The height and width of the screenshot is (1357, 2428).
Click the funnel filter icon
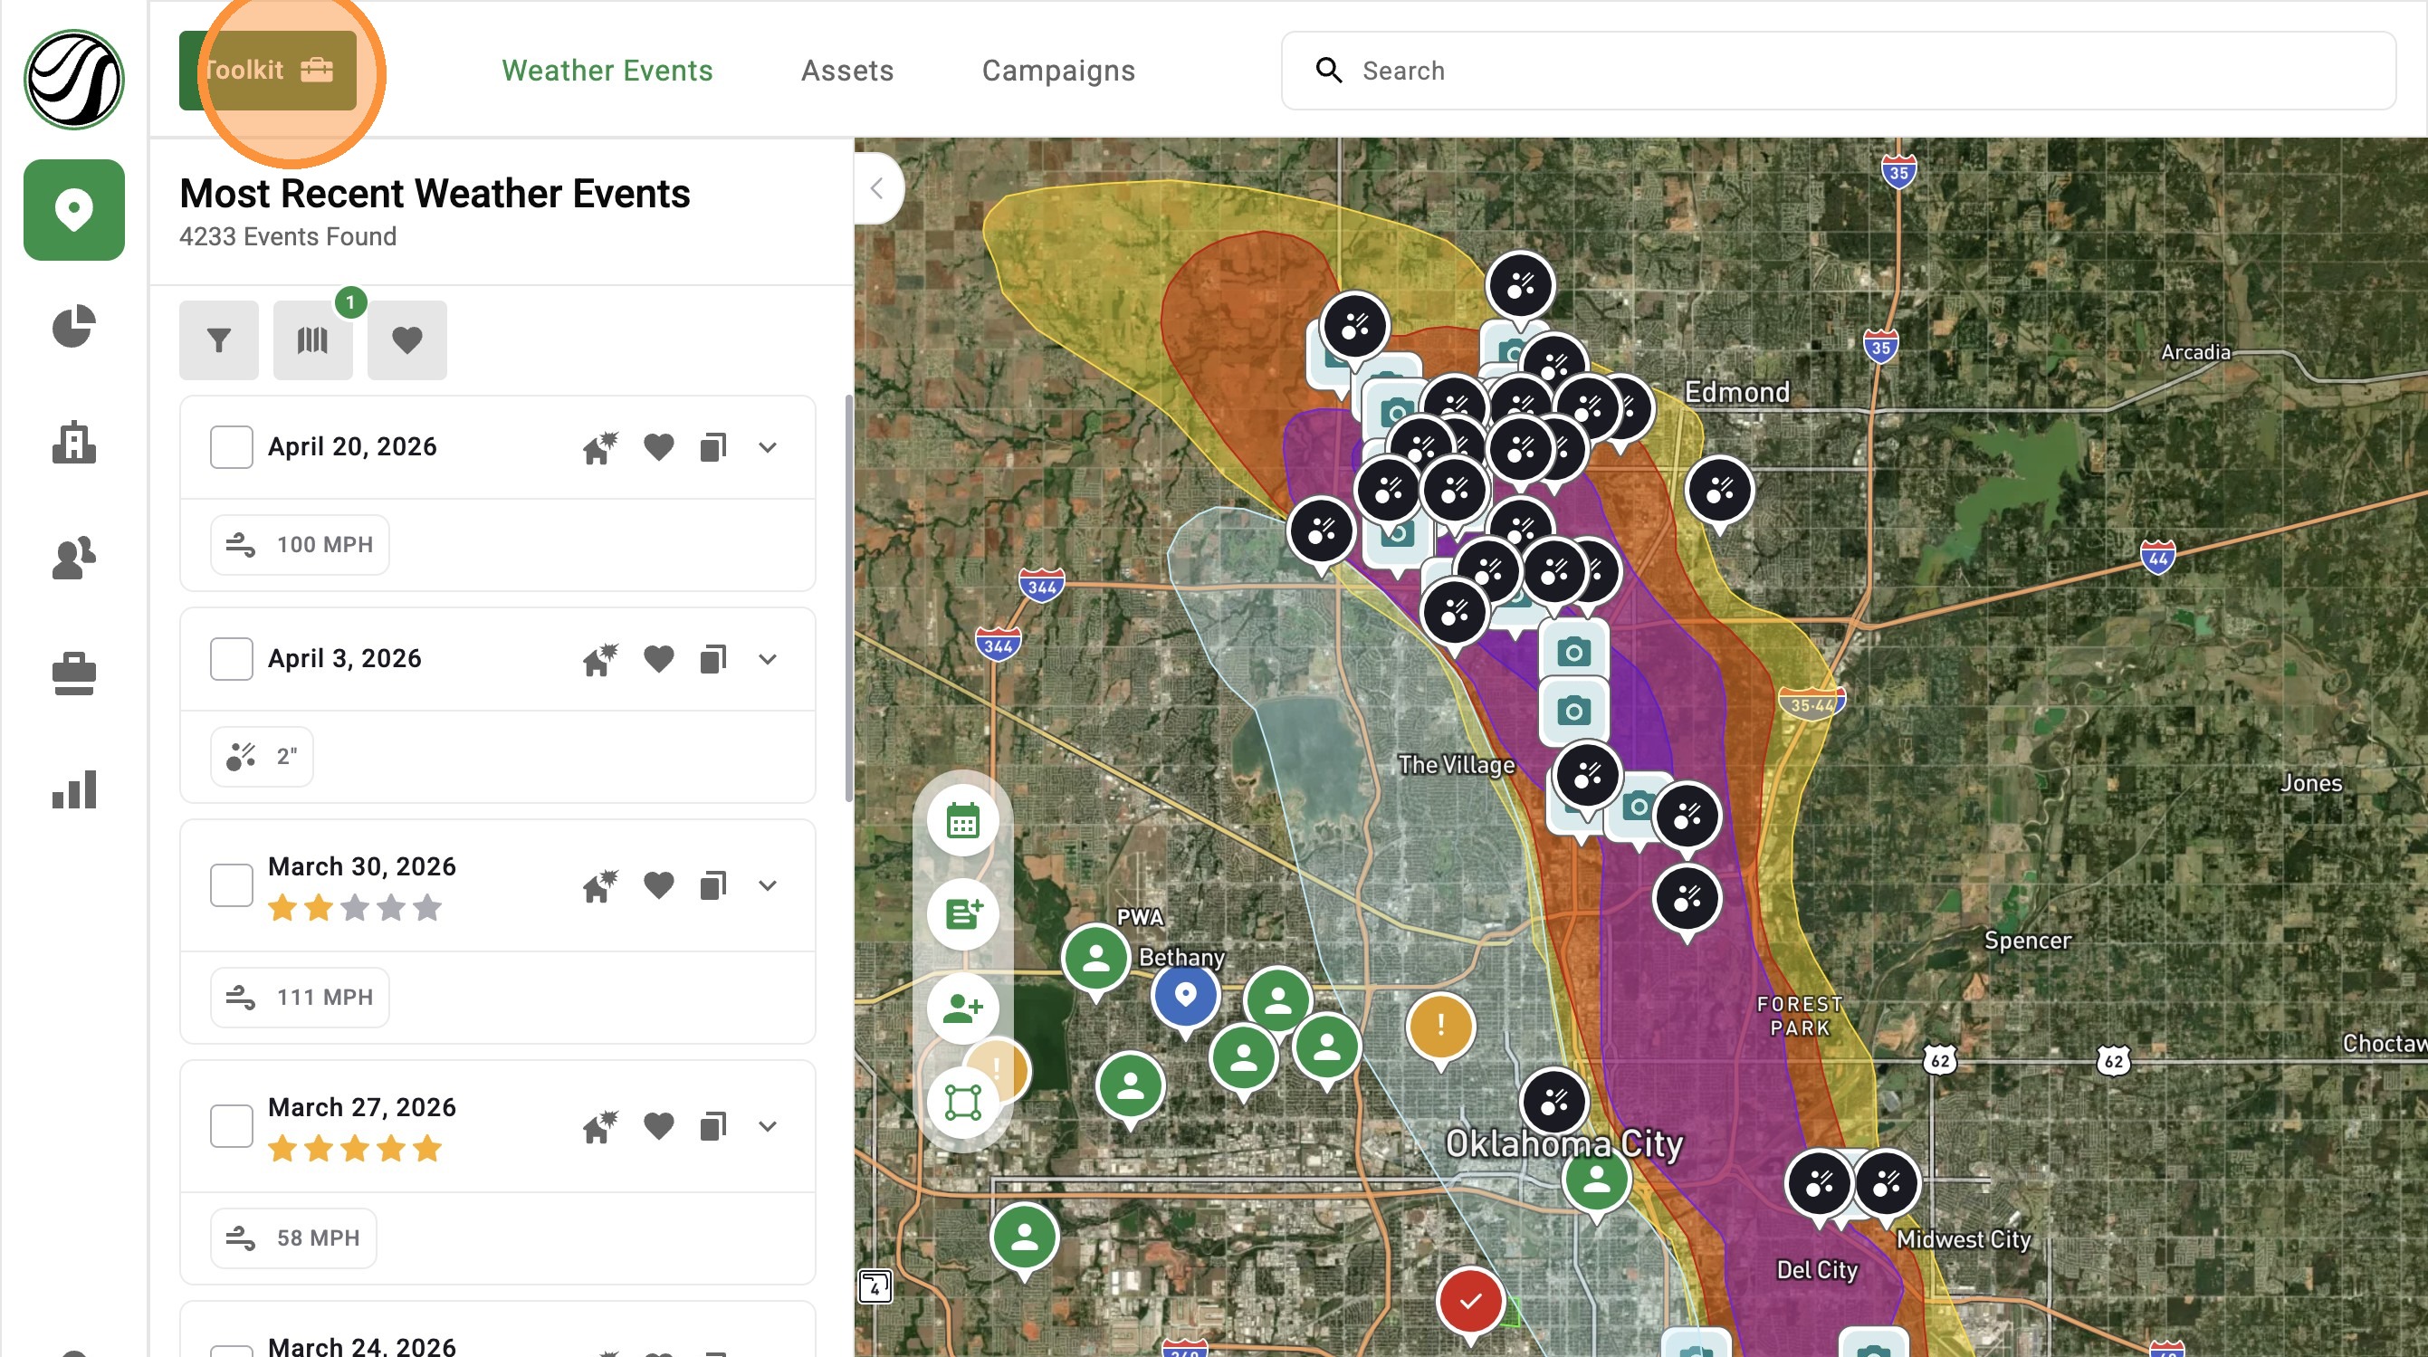coord(219,339)
